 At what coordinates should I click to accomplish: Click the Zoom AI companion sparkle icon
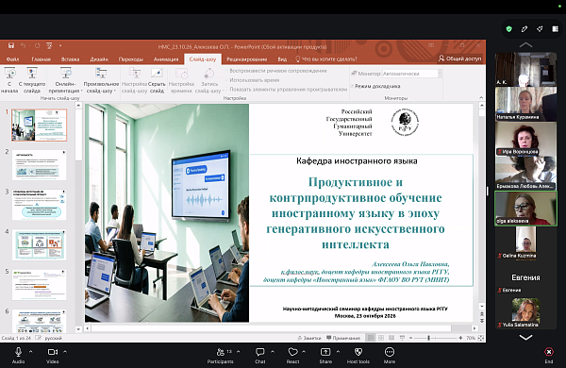coord(540,29)
